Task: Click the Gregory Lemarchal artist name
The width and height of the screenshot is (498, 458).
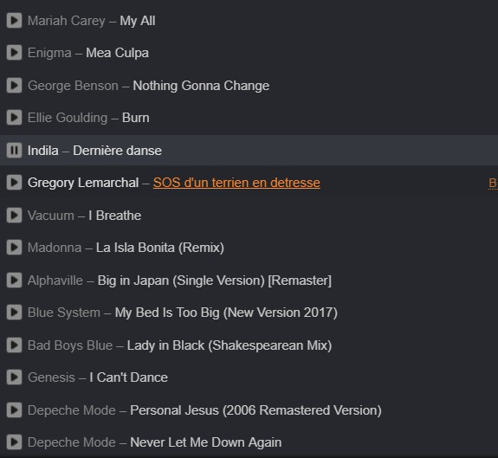Action: point(83,183)
